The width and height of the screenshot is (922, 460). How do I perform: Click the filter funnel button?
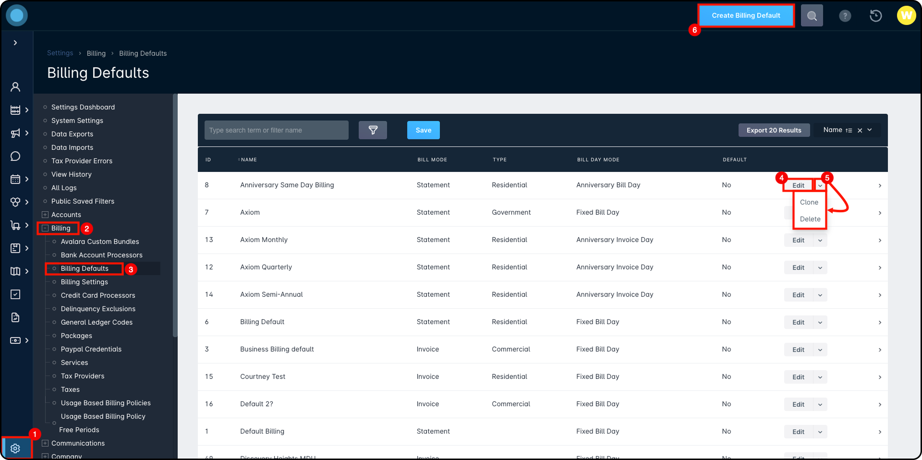pos(373,130)
